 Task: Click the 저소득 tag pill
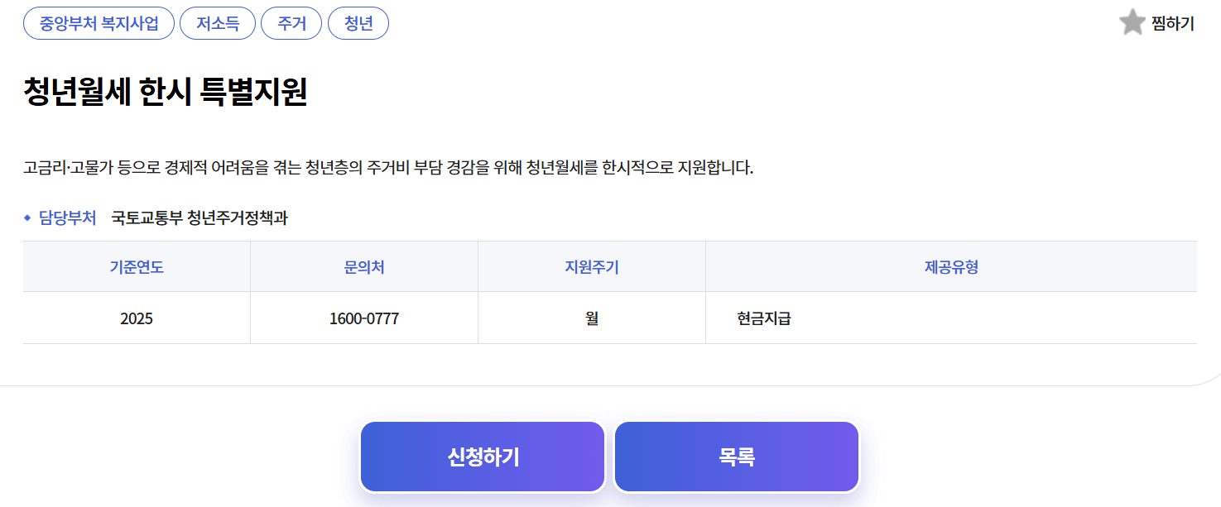click(217, 23)
